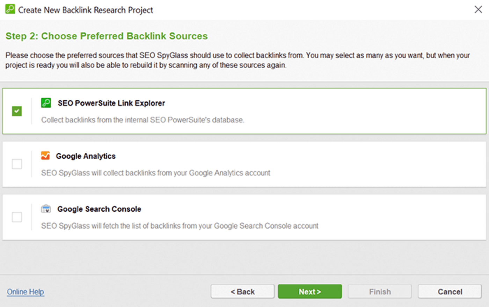Click the Step 2 heading text
This screenshot has width=489, height=307.
pyautogui.click(x=107, y=36)
